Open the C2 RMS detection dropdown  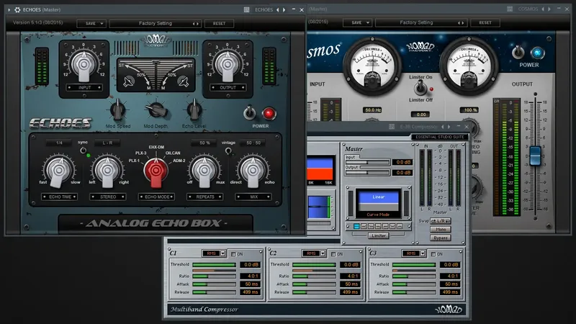click(x=314, y=253)
